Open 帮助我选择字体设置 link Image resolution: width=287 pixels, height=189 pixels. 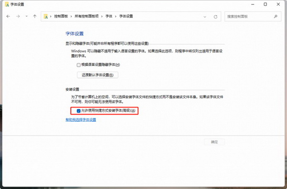81,120
